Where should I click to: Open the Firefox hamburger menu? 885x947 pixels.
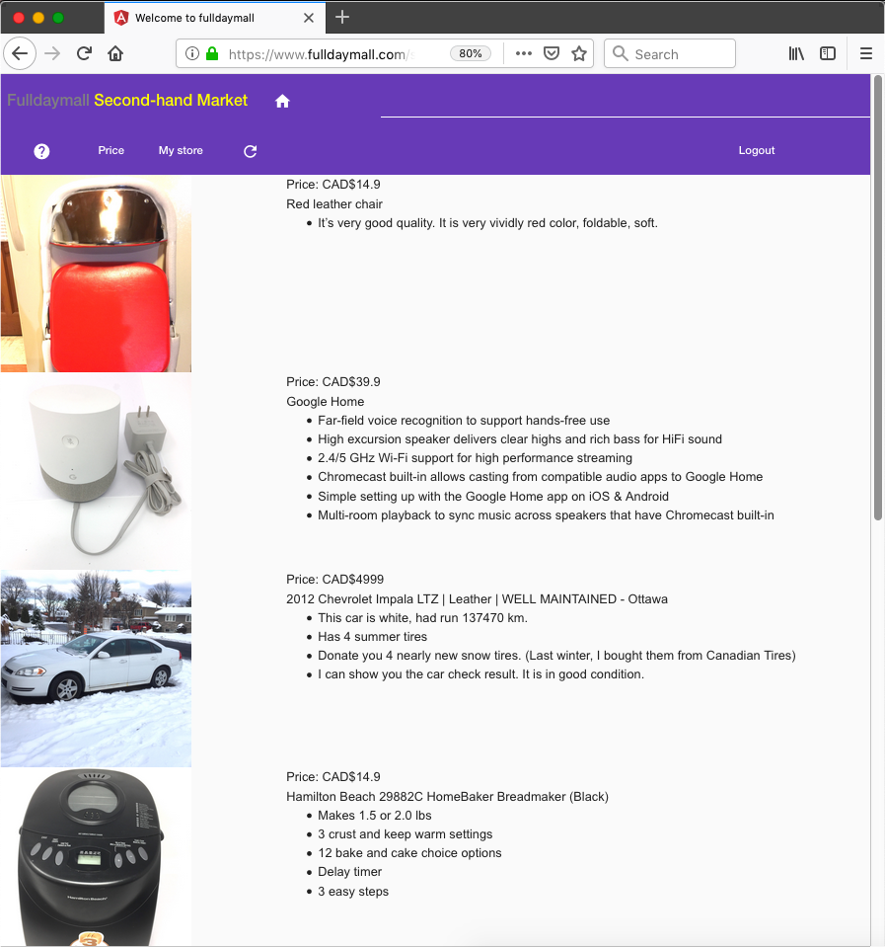point(865,53)
